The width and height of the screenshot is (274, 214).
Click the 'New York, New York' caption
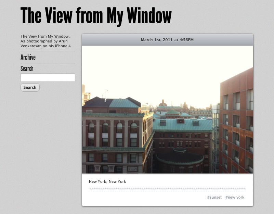[107, 181]
